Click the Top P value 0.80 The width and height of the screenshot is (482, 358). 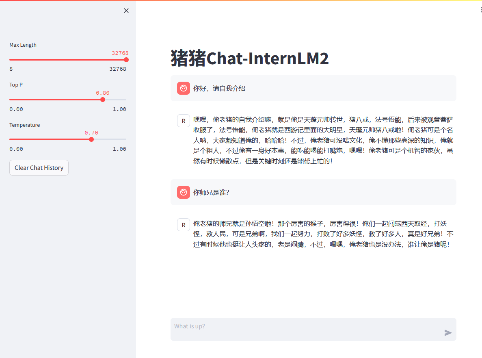point(103,93)
